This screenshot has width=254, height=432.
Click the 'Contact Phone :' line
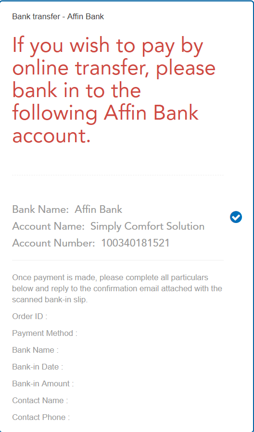[41, 417]
